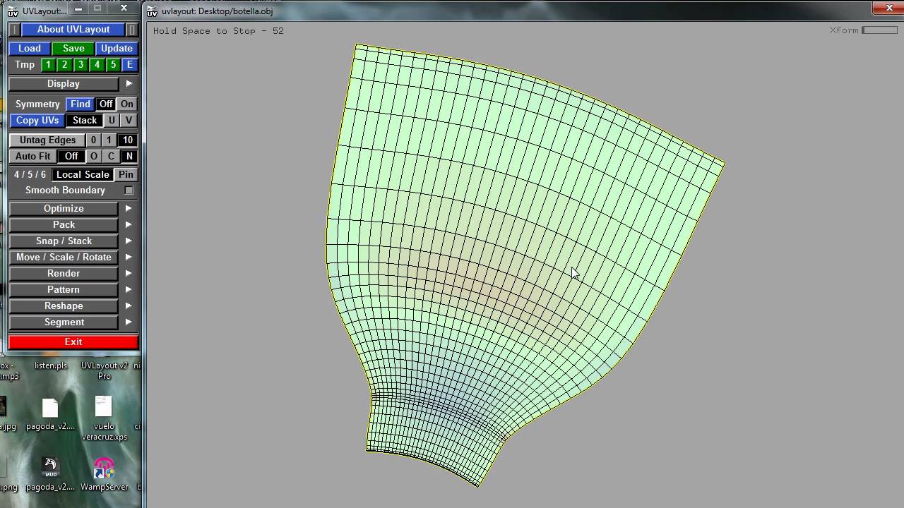Screen dimensions: 904x508
Task: Select Tmp slot 4
Action: coord(97,65)
